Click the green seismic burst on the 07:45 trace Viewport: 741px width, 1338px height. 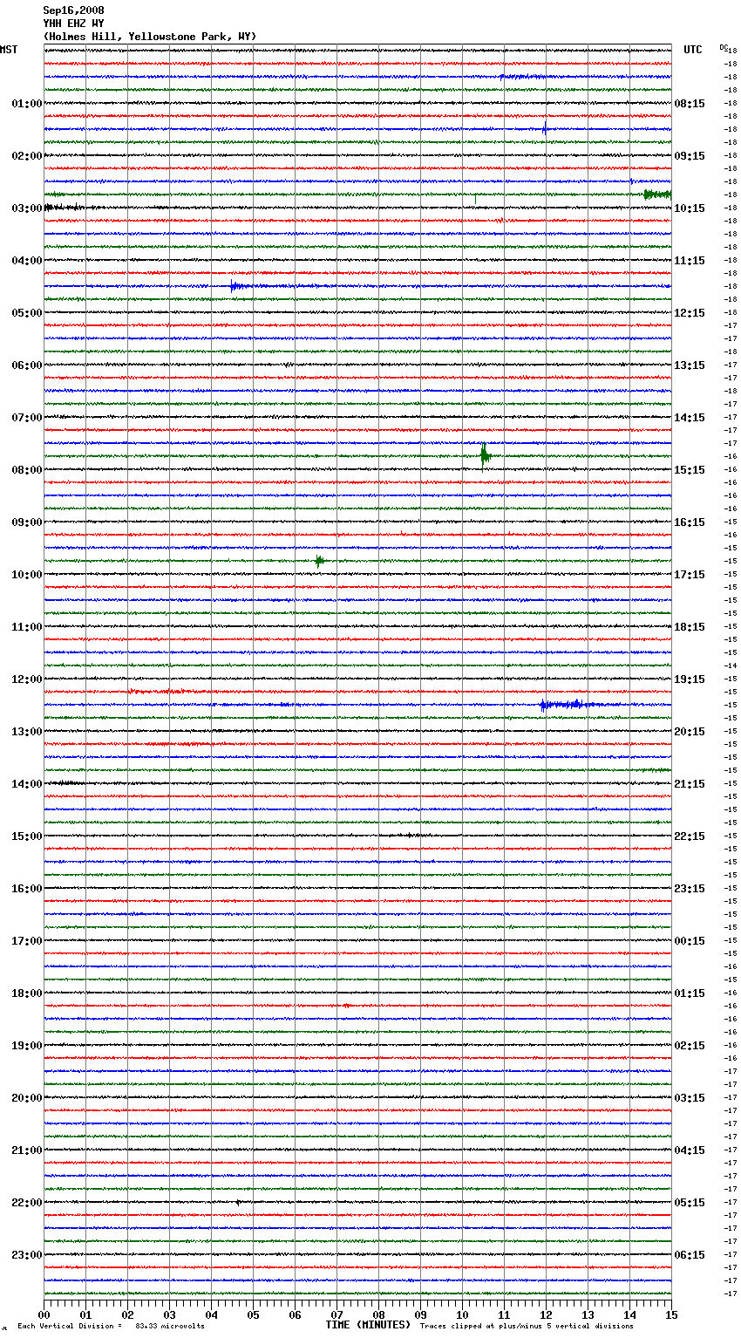[x=485, y=455]
